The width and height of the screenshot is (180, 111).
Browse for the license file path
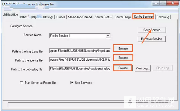[x=123, y=58]
